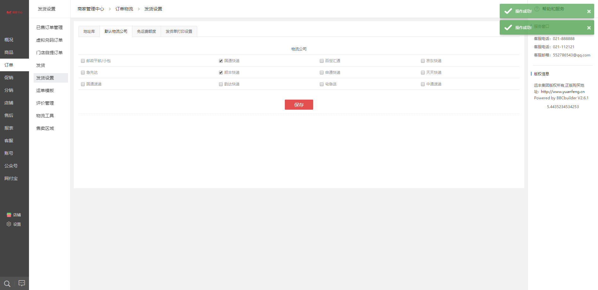598x290 pixels.
Task: Open the search magnifier icon at bottom
Action: coord(7,283)
